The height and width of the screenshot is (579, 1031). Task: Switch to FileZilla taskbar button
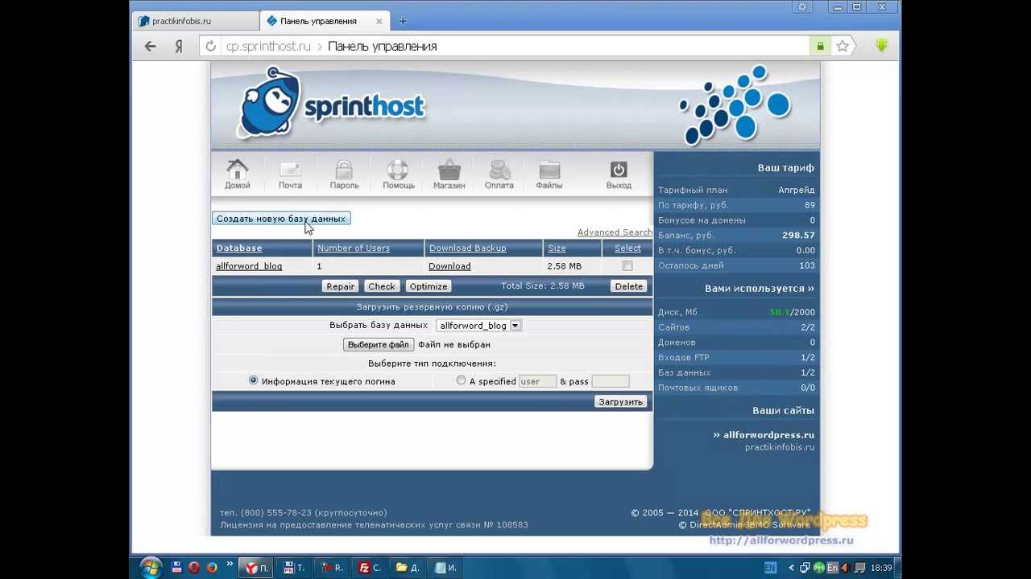coord(371,568)
